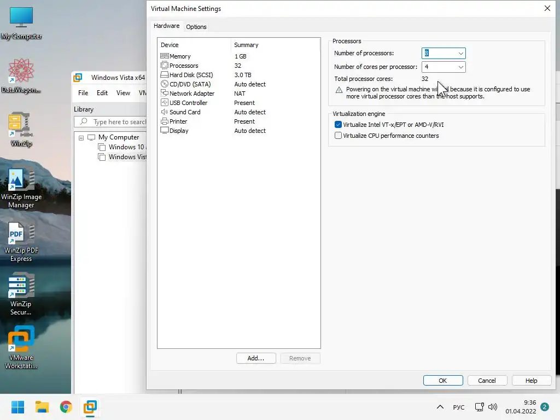Select the Memory device icon
This screenshot has height=420, width=560.
coord(164,56)
